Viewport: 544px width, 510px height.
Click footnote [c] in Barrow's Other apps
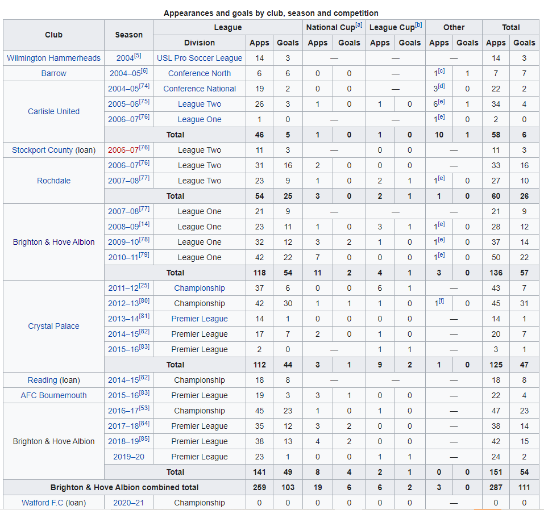[x=441, y=71]
